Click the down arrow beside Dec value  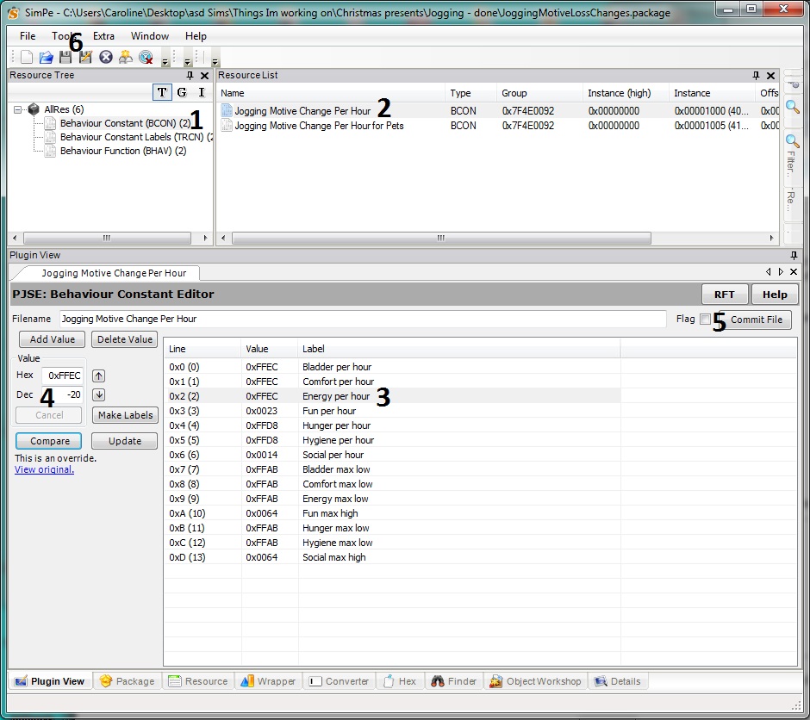click(x=99, y=394)
